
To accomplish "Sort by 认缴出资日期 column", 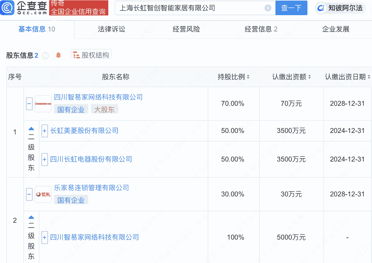I will pyautogui.click(x=369, y=77).
